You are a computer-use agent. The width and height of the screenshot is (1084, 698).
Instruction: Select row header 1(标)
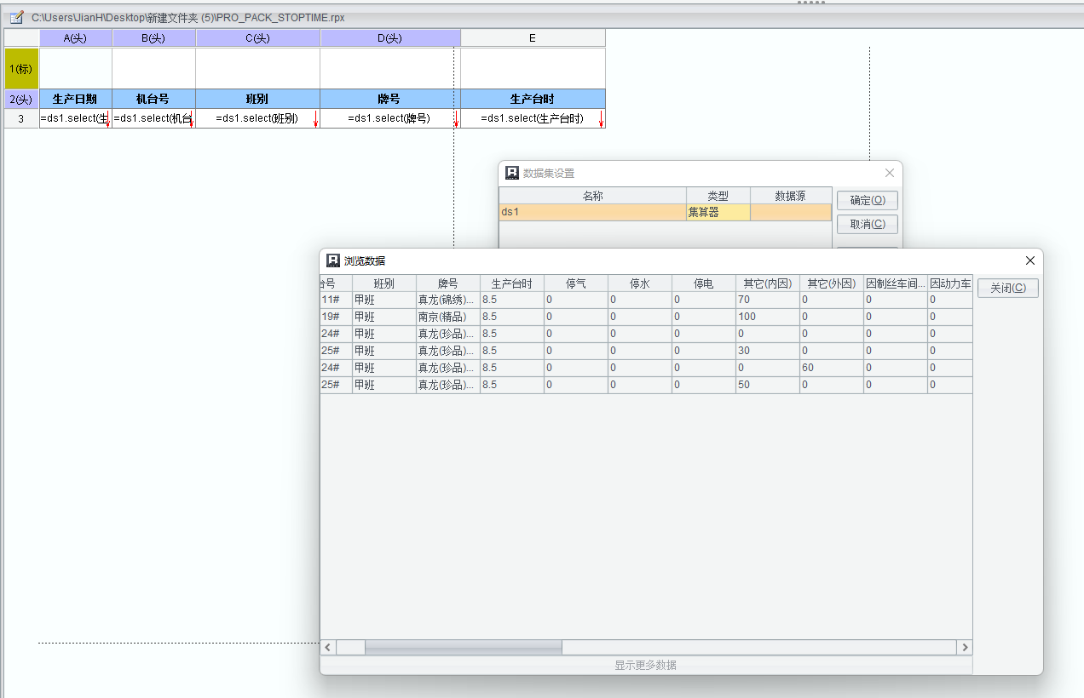21,69
